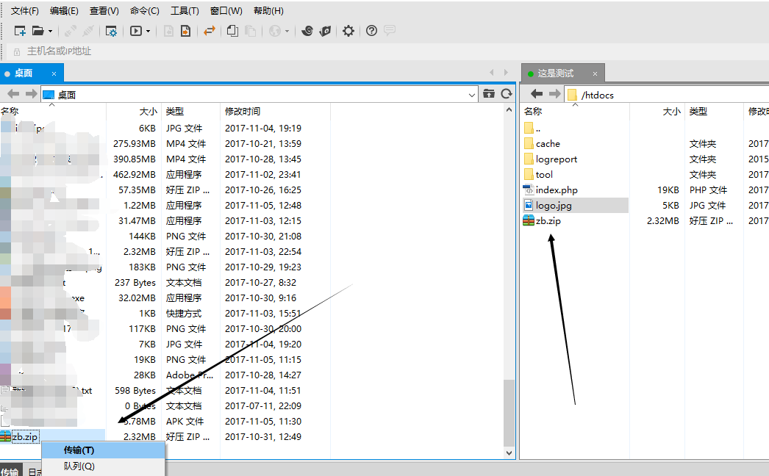Click the copy documents toolbar icon
The width and height of the screenshot is (769, 476).
[232, 31]
